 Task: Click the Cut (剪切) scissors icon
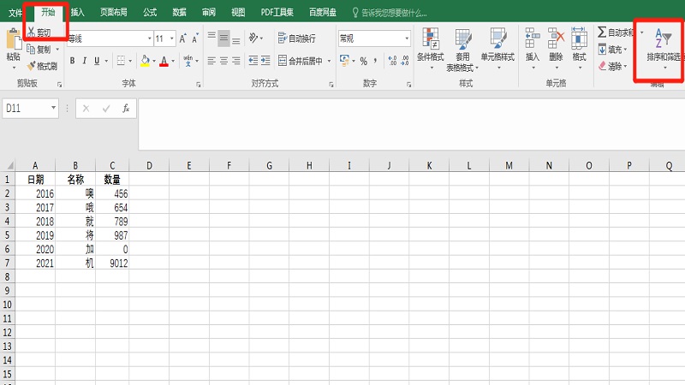(x=31, y=33)
